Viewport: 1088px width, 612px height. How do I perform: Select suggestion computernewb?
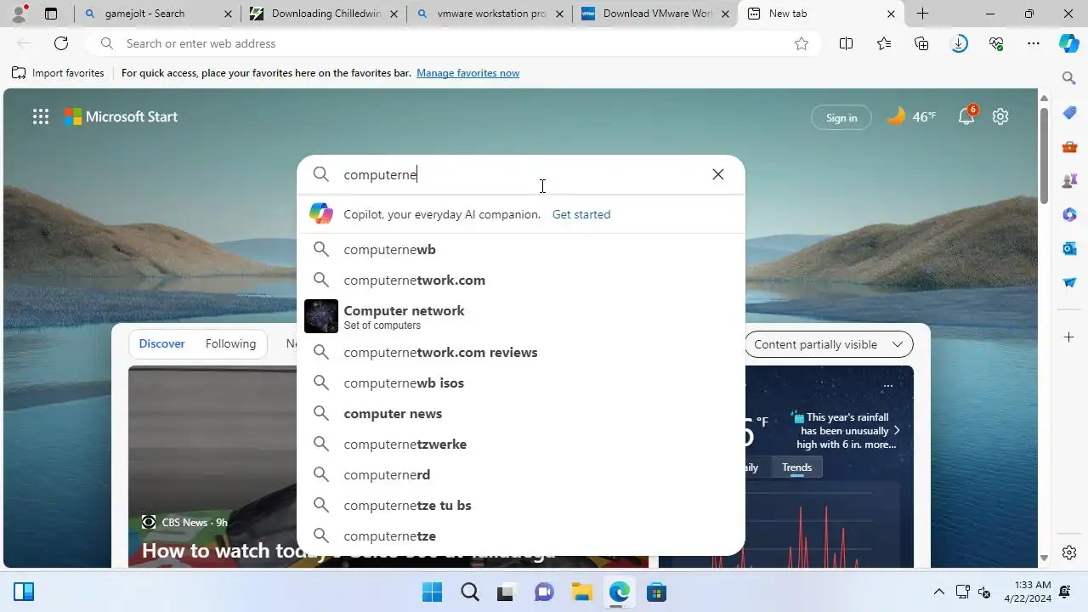click(520, 249)
